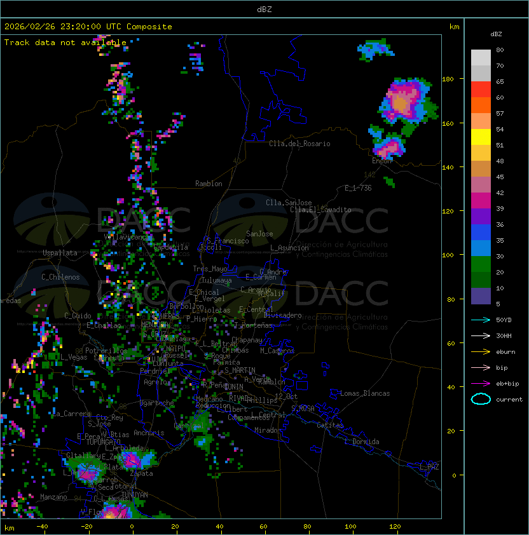Screen dimensions: 529x535
Task: Click the white 30HM arrow in the legend
Action: click(x=481, y=335)
